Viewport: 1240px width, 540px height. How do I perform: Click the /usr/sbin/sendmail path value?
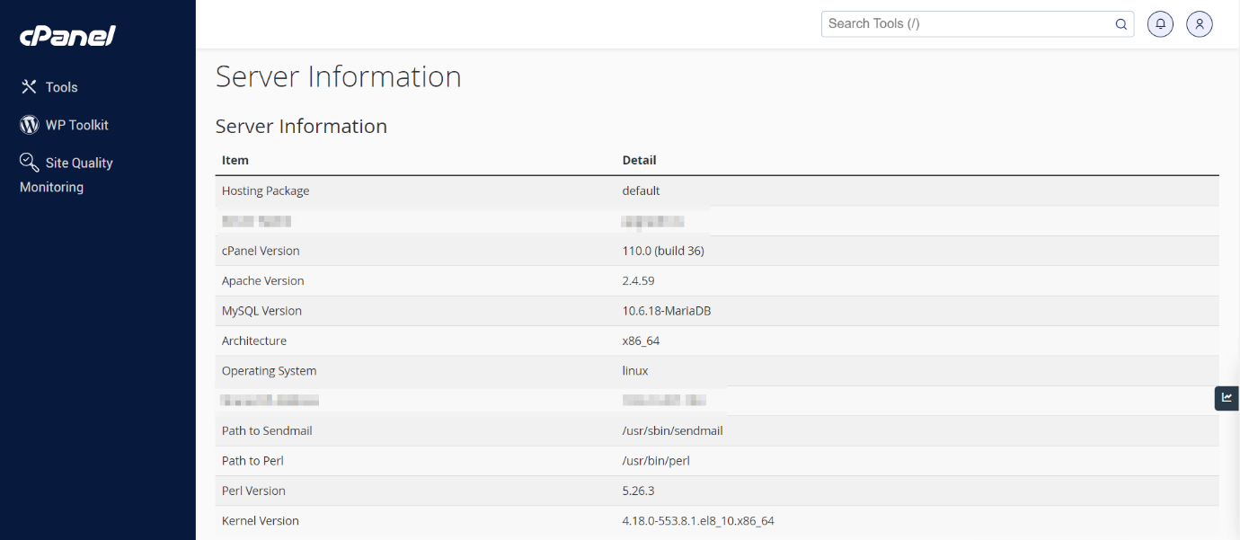(672, 430)
